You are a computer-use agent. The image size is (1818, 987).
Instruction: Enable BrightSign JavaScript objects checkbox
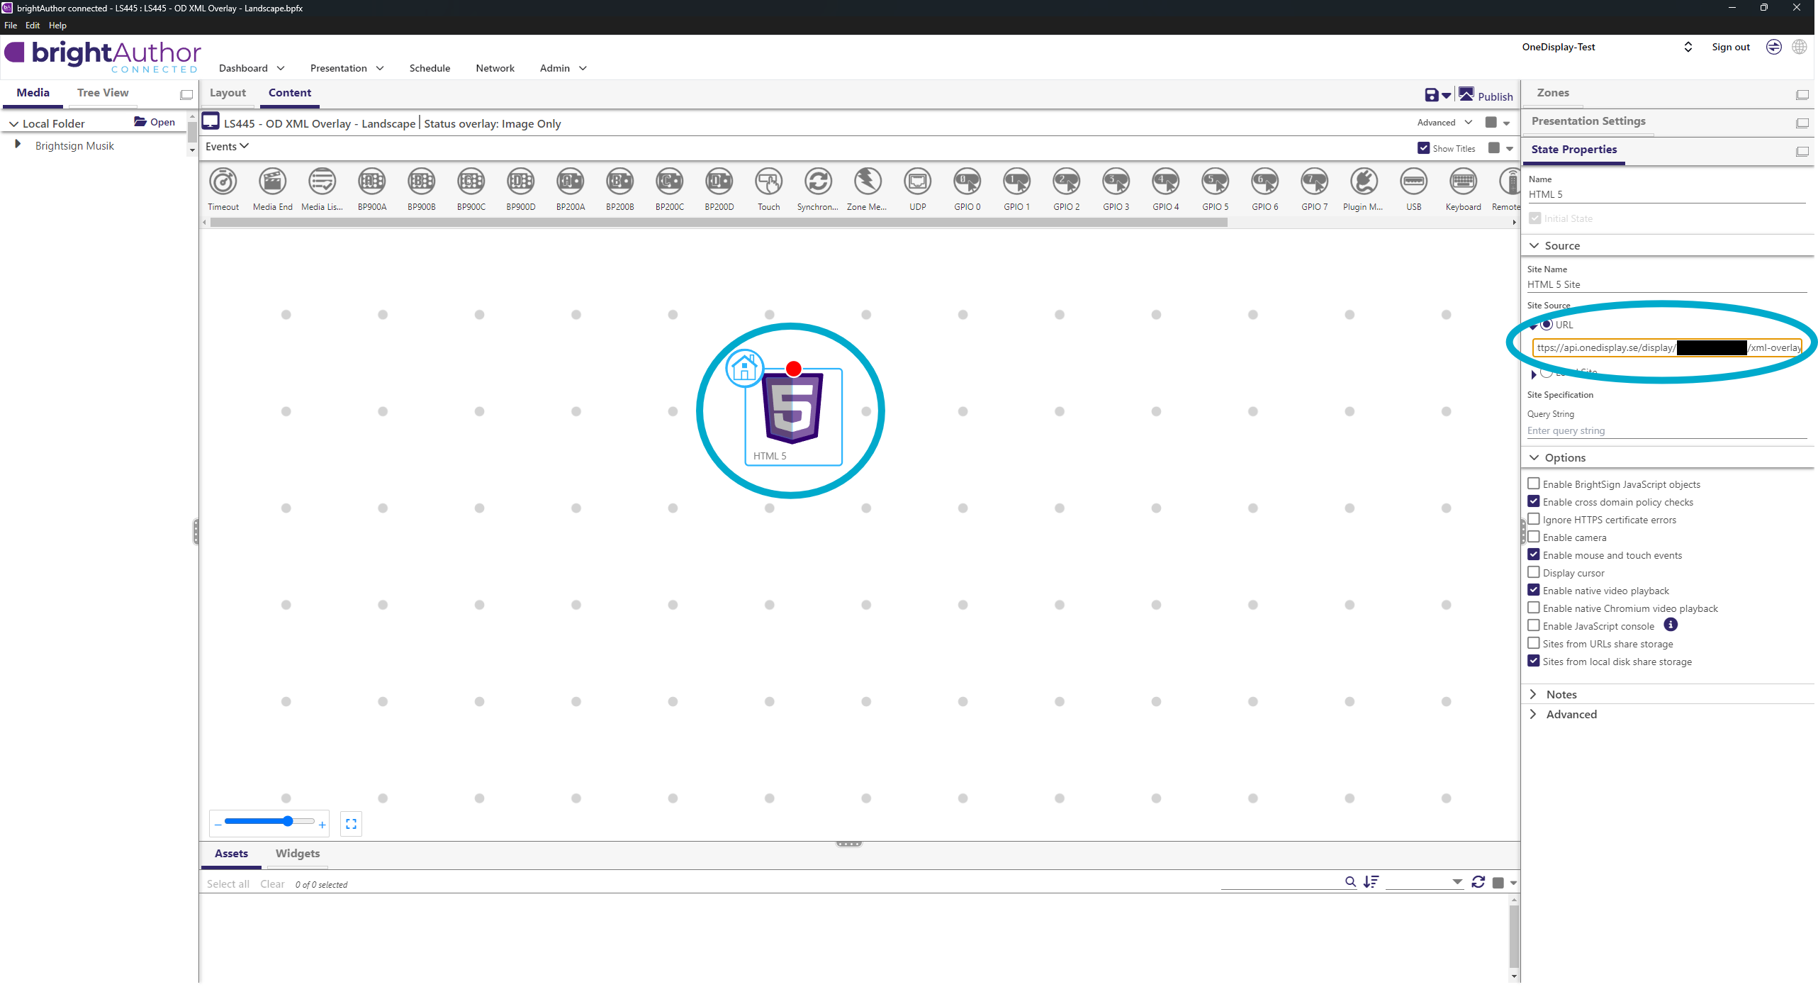point(1534,484)
